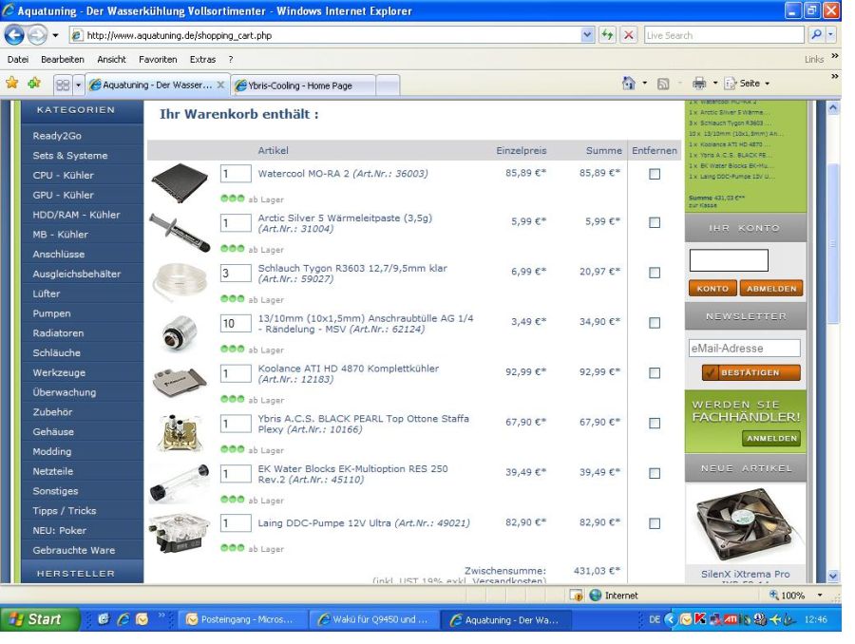Check the remove box for Koolance ATI HD 4870
The height and width of the screenshot is (644, 855).
click(655, 373)
